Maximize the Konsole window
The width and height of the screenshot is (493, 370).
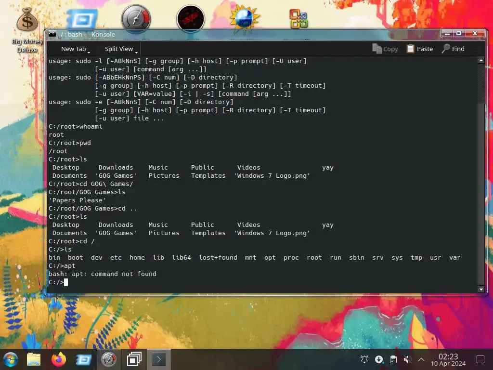coord(458,33)
